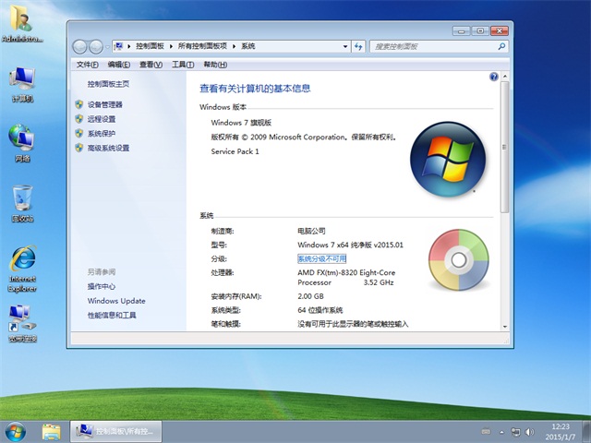Open the 工具(T) menu

pyautogui.click(x=183, y=65)
